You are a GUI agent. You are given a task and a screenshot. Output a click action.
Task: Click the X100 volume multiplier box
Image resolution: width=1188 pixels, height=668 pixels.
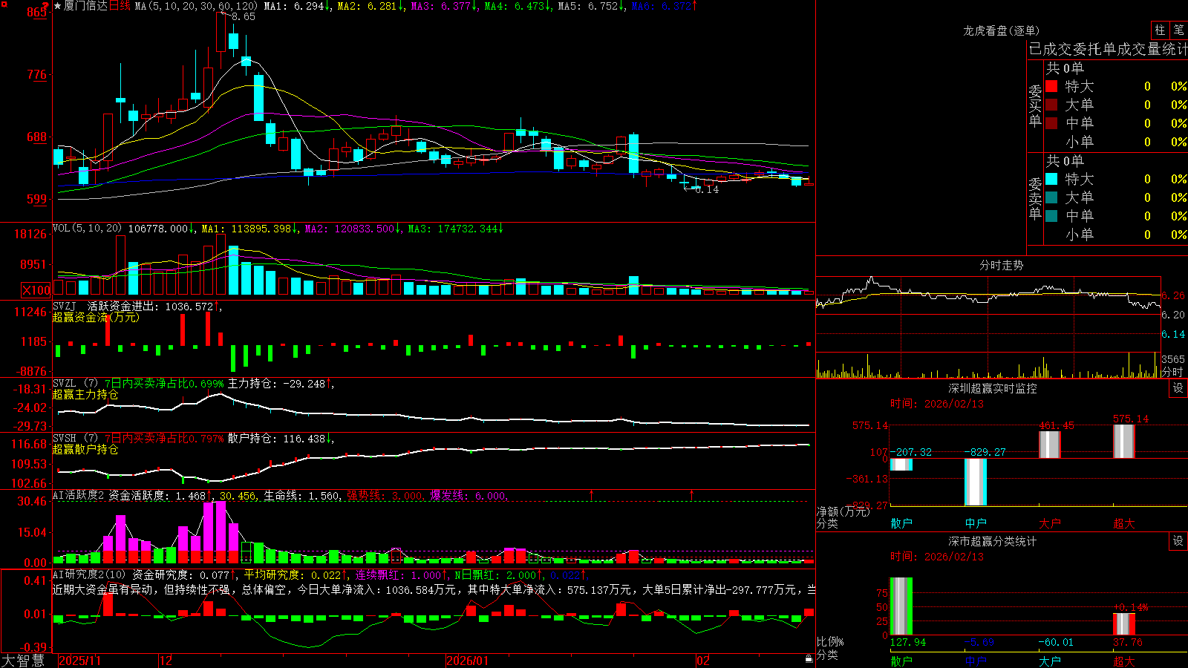click(36, 290)
